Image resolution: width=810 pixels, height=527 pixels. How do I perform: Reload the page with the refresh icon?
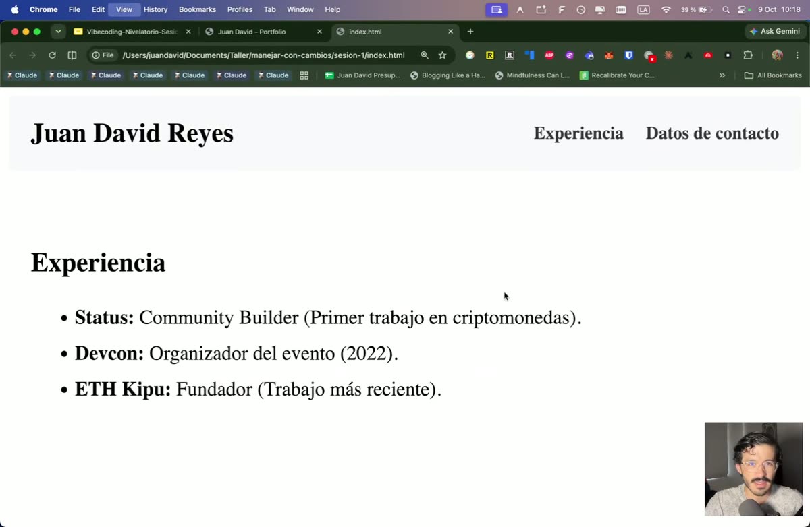pos(52,55)
